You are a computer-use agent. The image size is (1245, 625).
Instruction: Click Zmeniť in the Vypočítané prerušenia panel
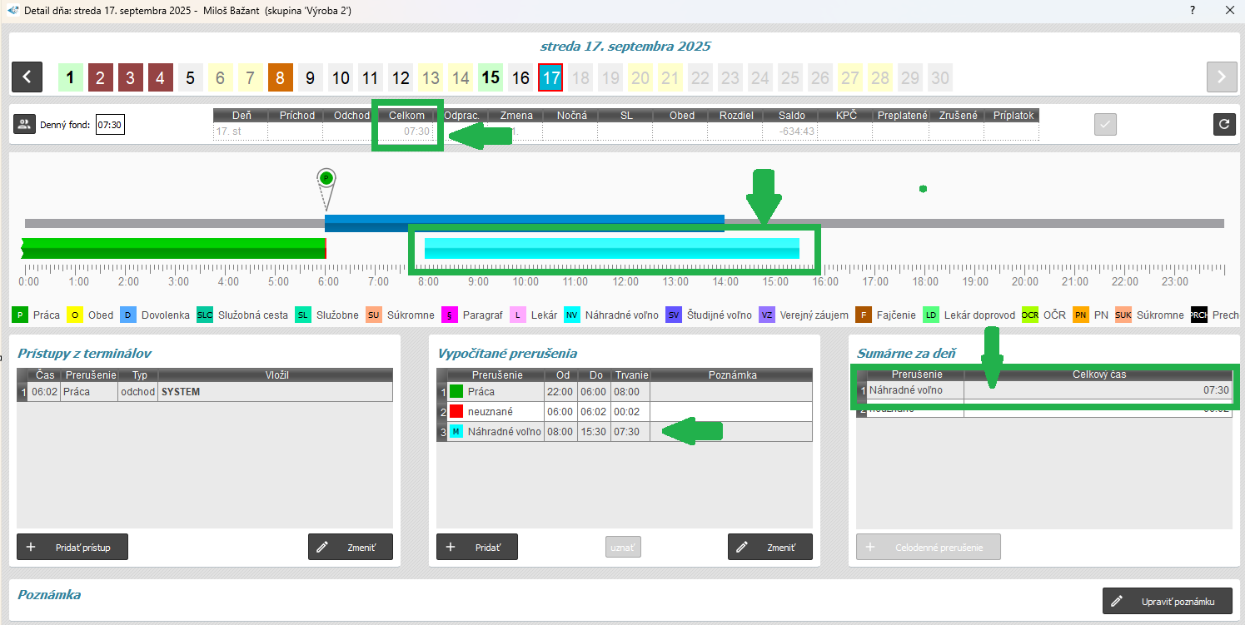coord(769,547)
